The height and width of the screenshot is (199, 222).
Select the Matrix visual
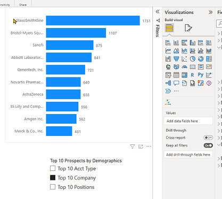tap(184, 75)
